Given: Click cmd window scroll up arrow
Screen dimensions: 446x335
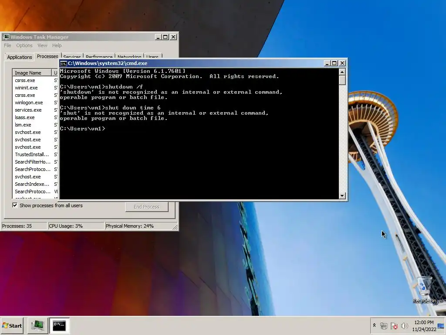Looking at the screenshot, I should tap(342, 72).
